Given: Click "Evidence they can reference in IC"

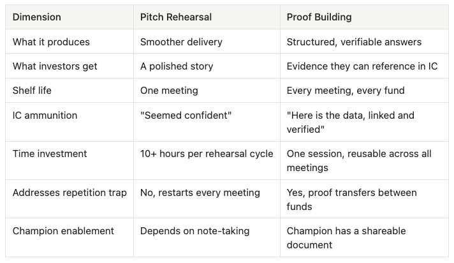Looking at the screenshot, I should (x=362, y=66).
